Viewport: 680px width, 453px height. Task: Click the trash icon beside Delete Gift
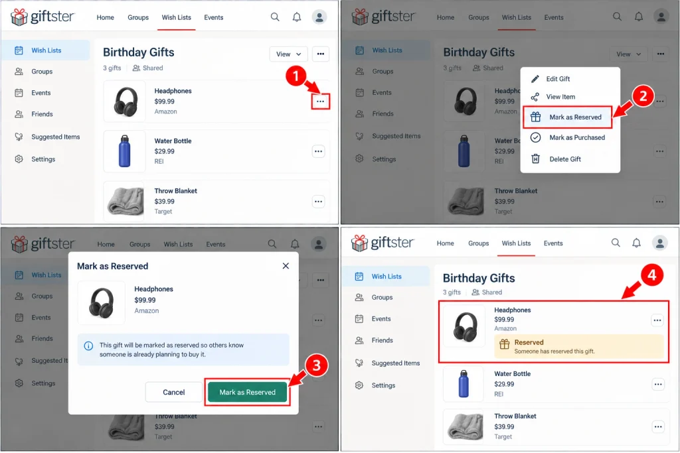[x=536, y=159]
